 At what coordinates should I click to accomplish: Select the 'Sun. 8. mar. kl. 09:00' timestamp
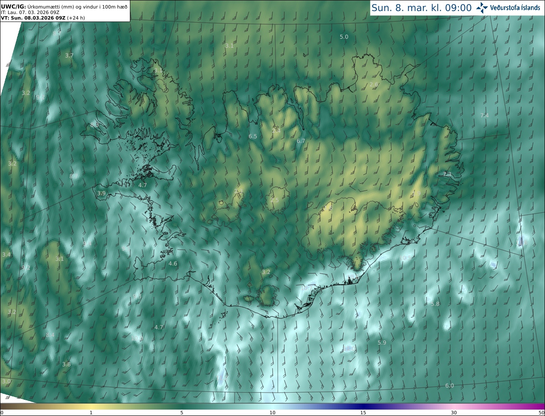coord(422,8)
